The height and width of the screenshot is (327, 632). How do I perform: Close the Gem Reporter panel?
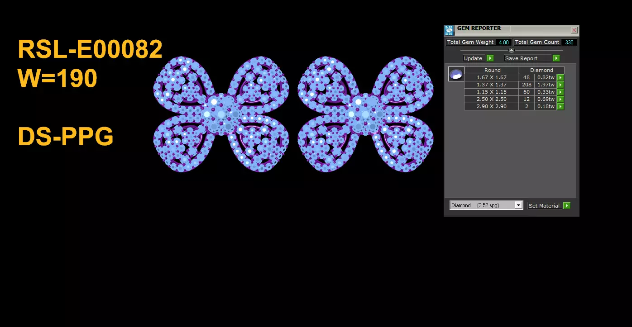(574, 30)
